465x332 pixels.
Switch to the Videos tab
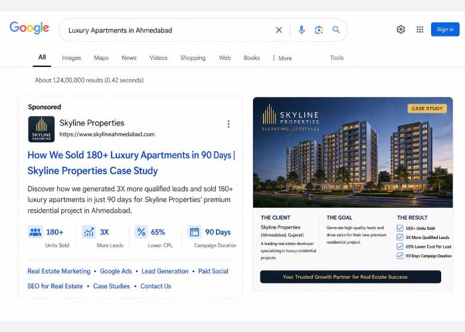click(158, 58)
